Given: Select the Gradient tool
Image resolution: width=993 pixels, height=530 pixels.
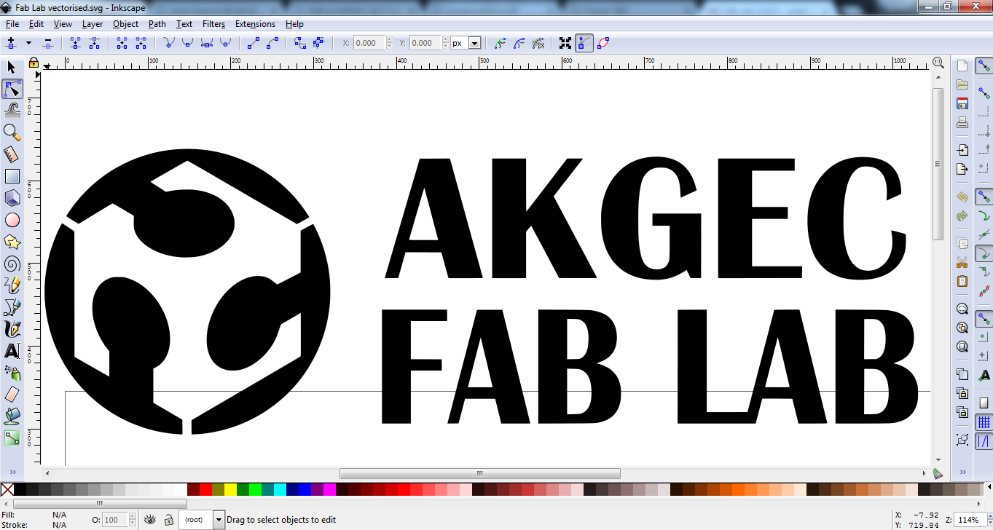Looking at the screenshot, I should point(12,438).
